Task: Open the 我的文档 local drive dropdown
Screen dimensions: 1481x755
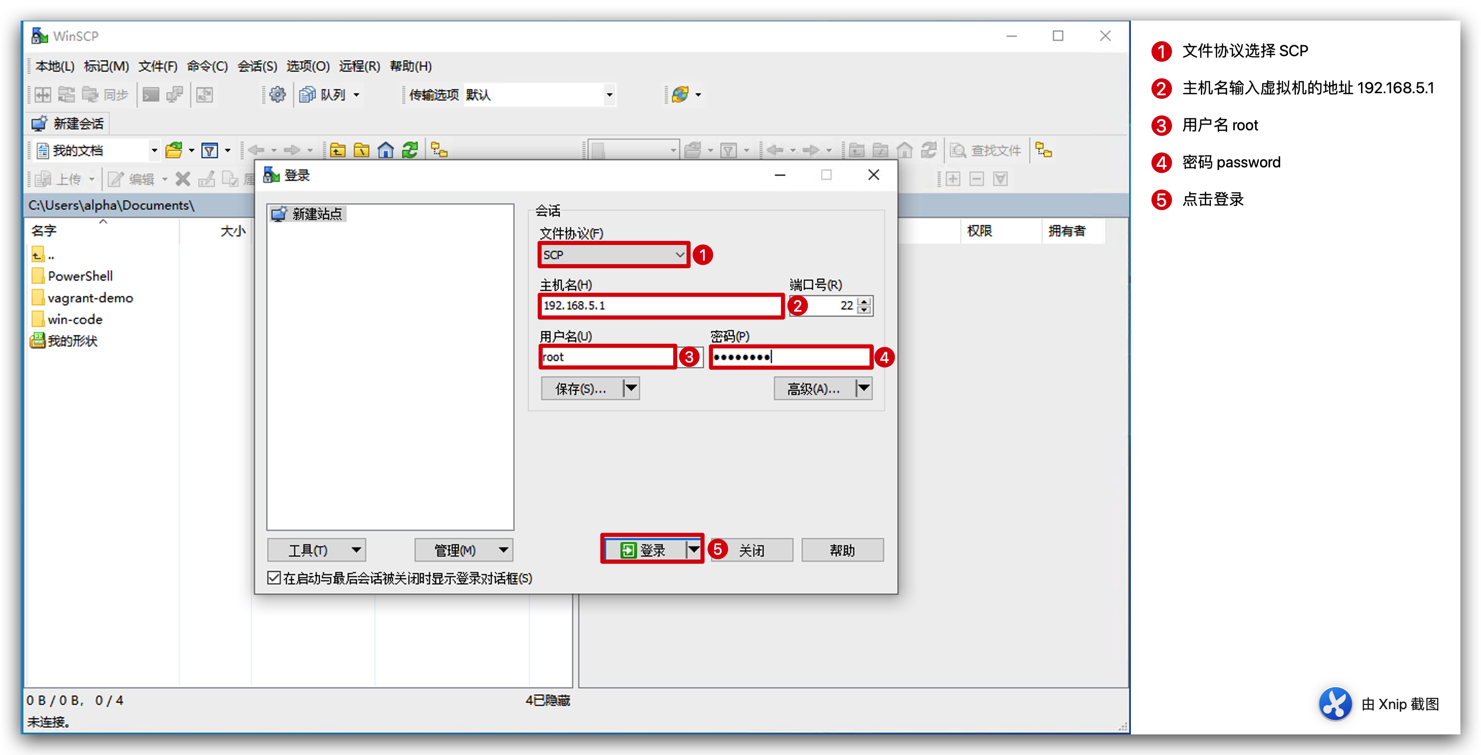Action: tap(154, 151)
